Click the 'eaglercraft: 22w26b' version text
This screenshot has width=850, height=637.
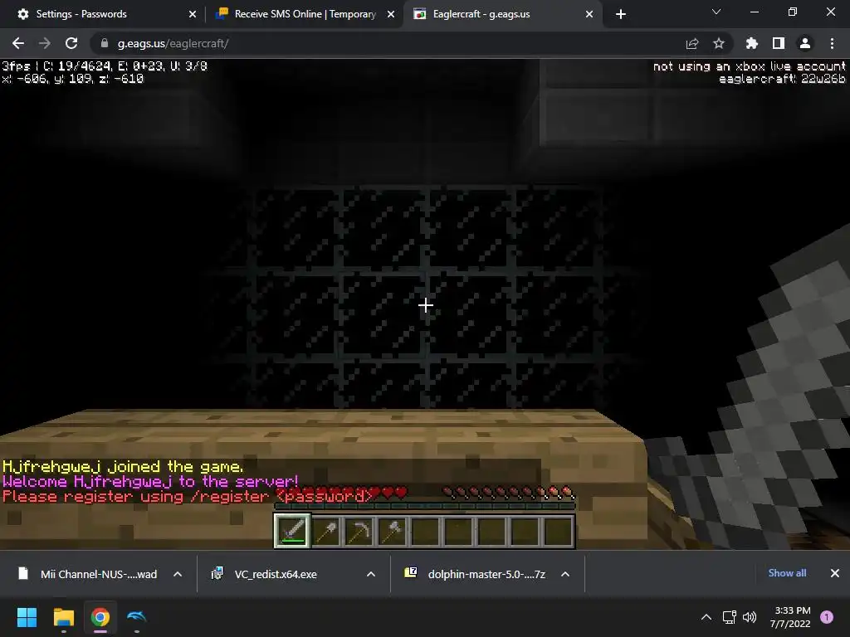782,79
